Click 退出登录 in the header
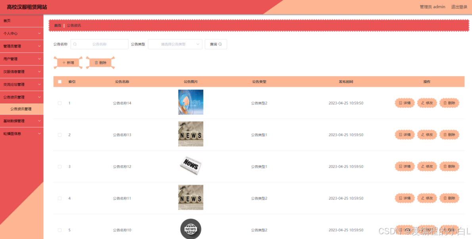472x239 pixels. [459, 7]
